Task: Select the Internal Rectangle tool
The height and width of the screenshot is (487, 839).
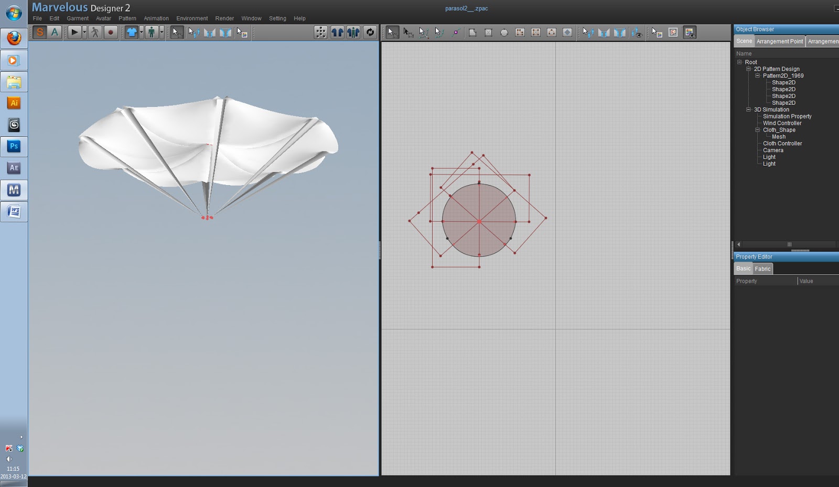Action: [x=535, y=33]
